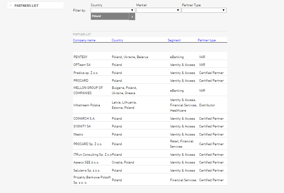This screenshot has width=284, height=193.
Task: Click the Poland filter tag
Action: point(110,16)
